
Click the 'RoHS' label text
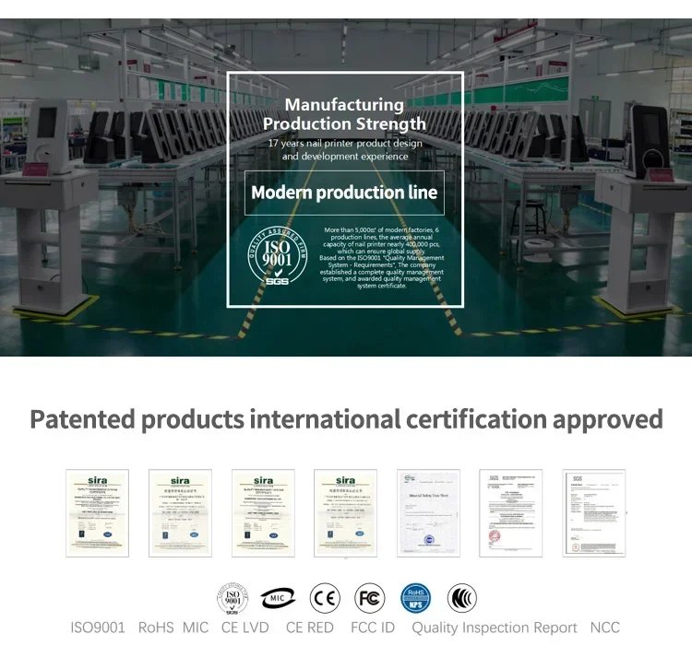pos(156,627)
